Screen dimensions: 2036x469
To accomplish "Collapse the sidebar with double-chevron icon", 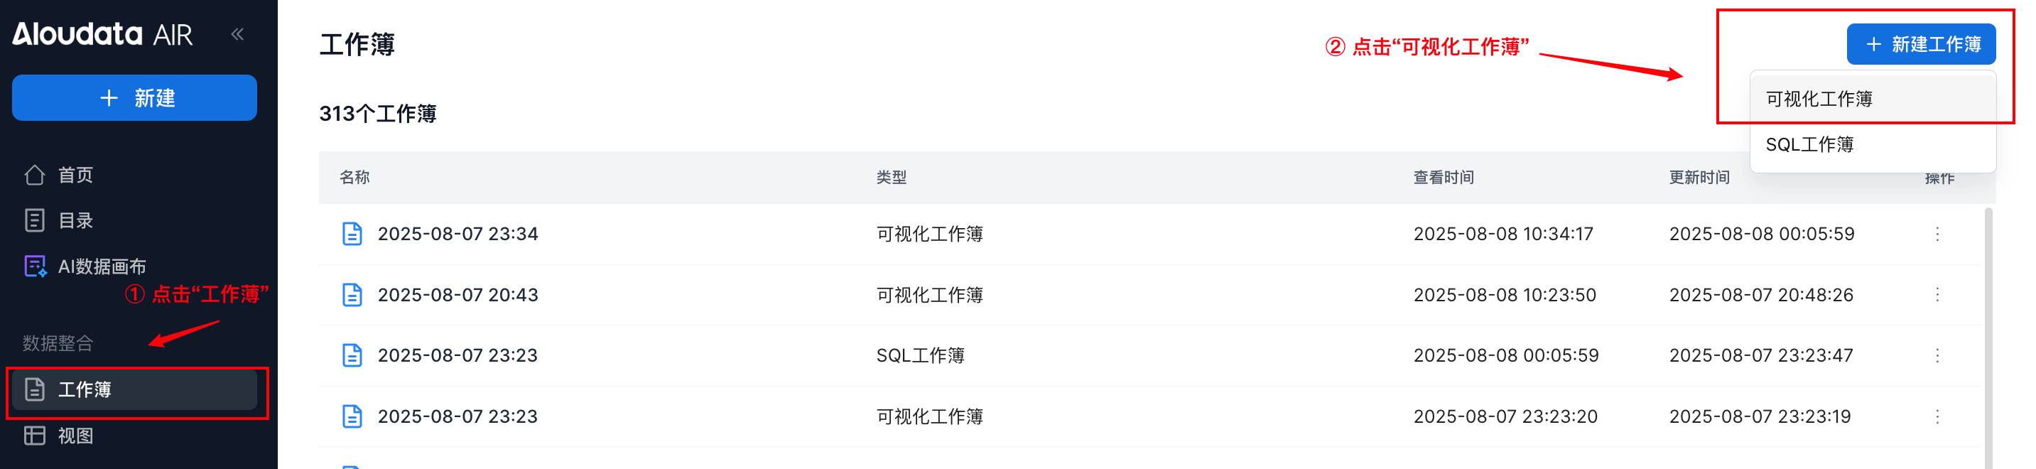I will coord(237,34).
